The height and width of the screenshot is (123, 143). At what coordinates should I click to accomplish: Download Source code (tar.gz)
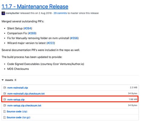18,117
